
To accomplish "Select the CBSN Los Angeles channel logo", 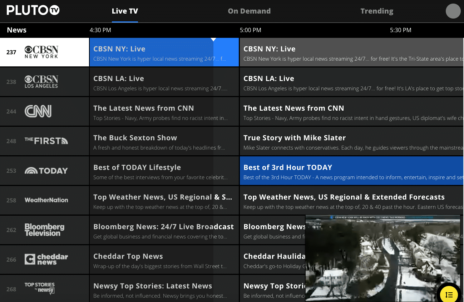I will click(41, 82).
